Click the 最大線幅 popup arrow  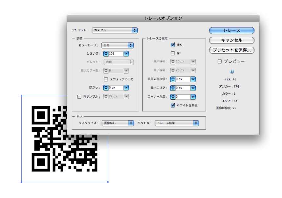coord(193,61)
